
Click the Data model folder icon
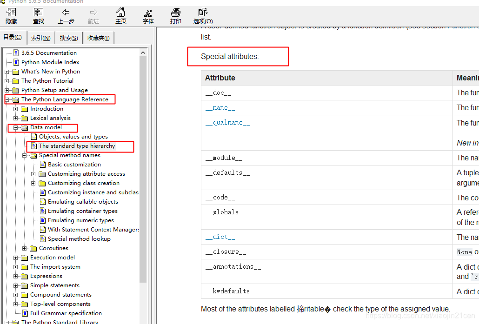[x=25, y=128]
